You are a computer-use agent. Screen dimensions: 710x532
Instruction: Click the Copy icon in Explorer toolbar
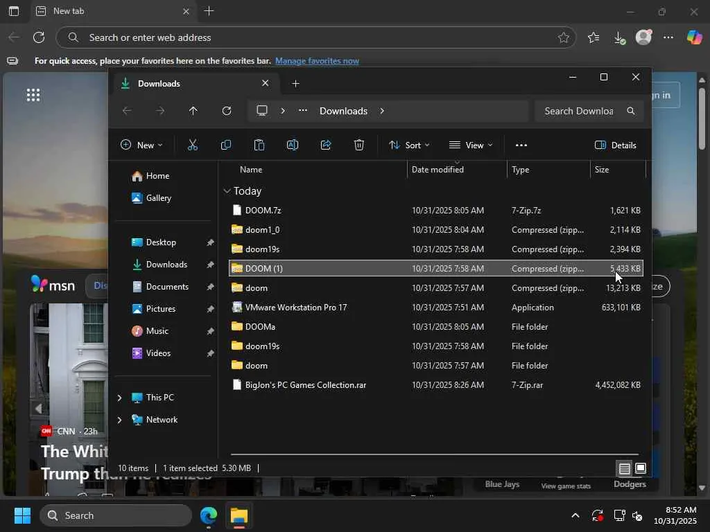[226, 145]
